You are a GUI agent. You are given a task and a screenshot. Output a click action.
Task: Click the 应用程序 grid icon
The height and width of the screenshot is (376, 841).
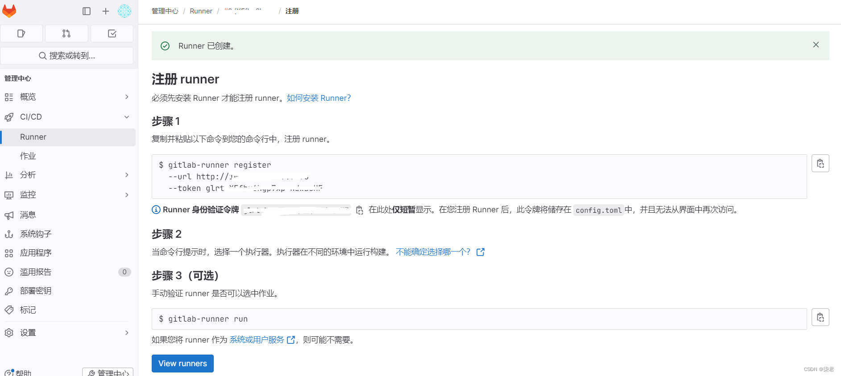click(x=9, y=253)
